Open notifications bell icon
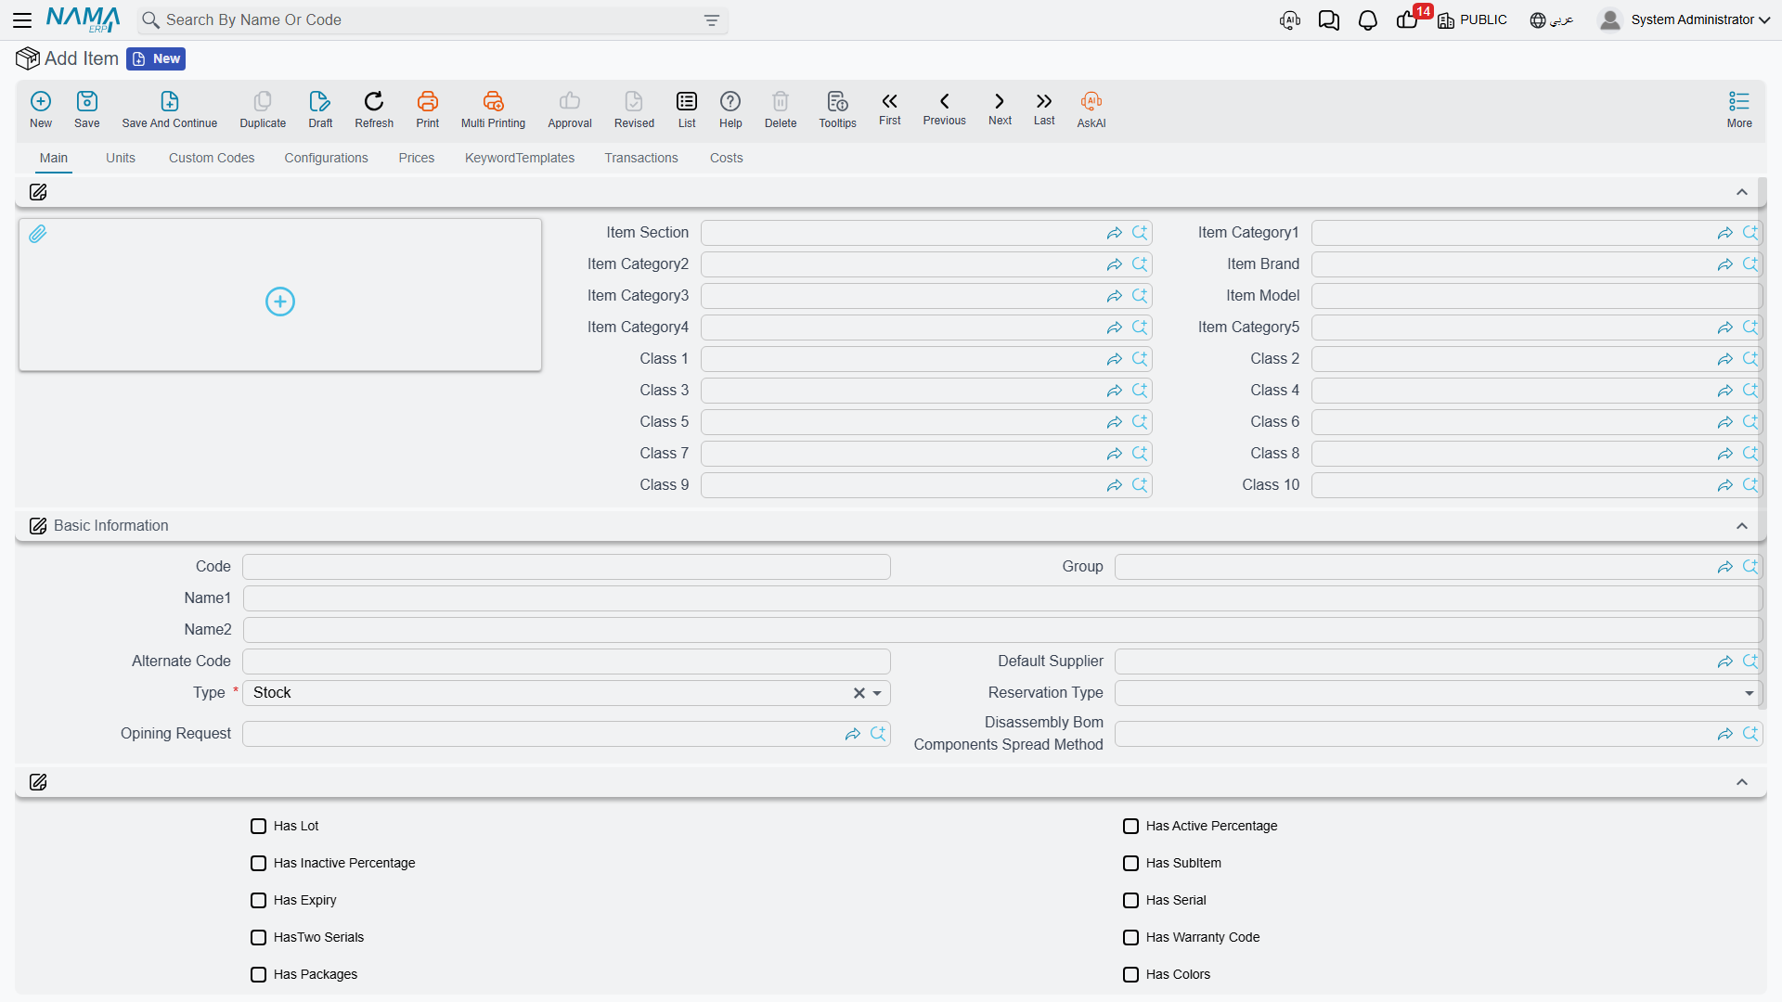This screenshot has width=1782, height=1002. click(1367, 20)
